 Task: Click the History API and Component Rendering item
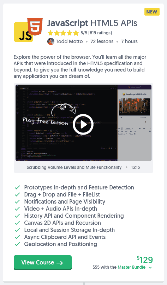(74, 216)
